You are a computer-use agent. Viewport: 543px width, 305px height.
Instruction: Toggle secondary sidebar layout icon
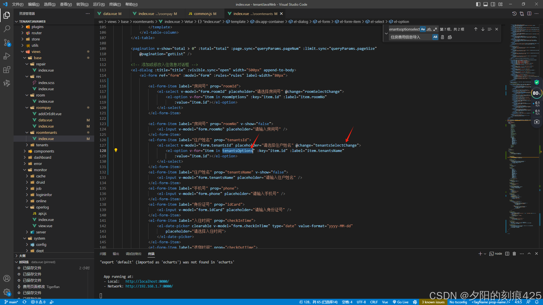pos(493,4)
